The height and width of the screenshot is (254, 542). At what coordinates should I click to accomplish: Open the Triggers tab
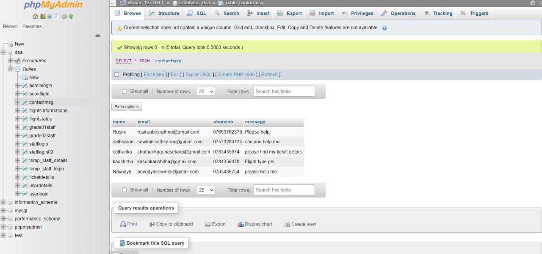coord(474,13)
